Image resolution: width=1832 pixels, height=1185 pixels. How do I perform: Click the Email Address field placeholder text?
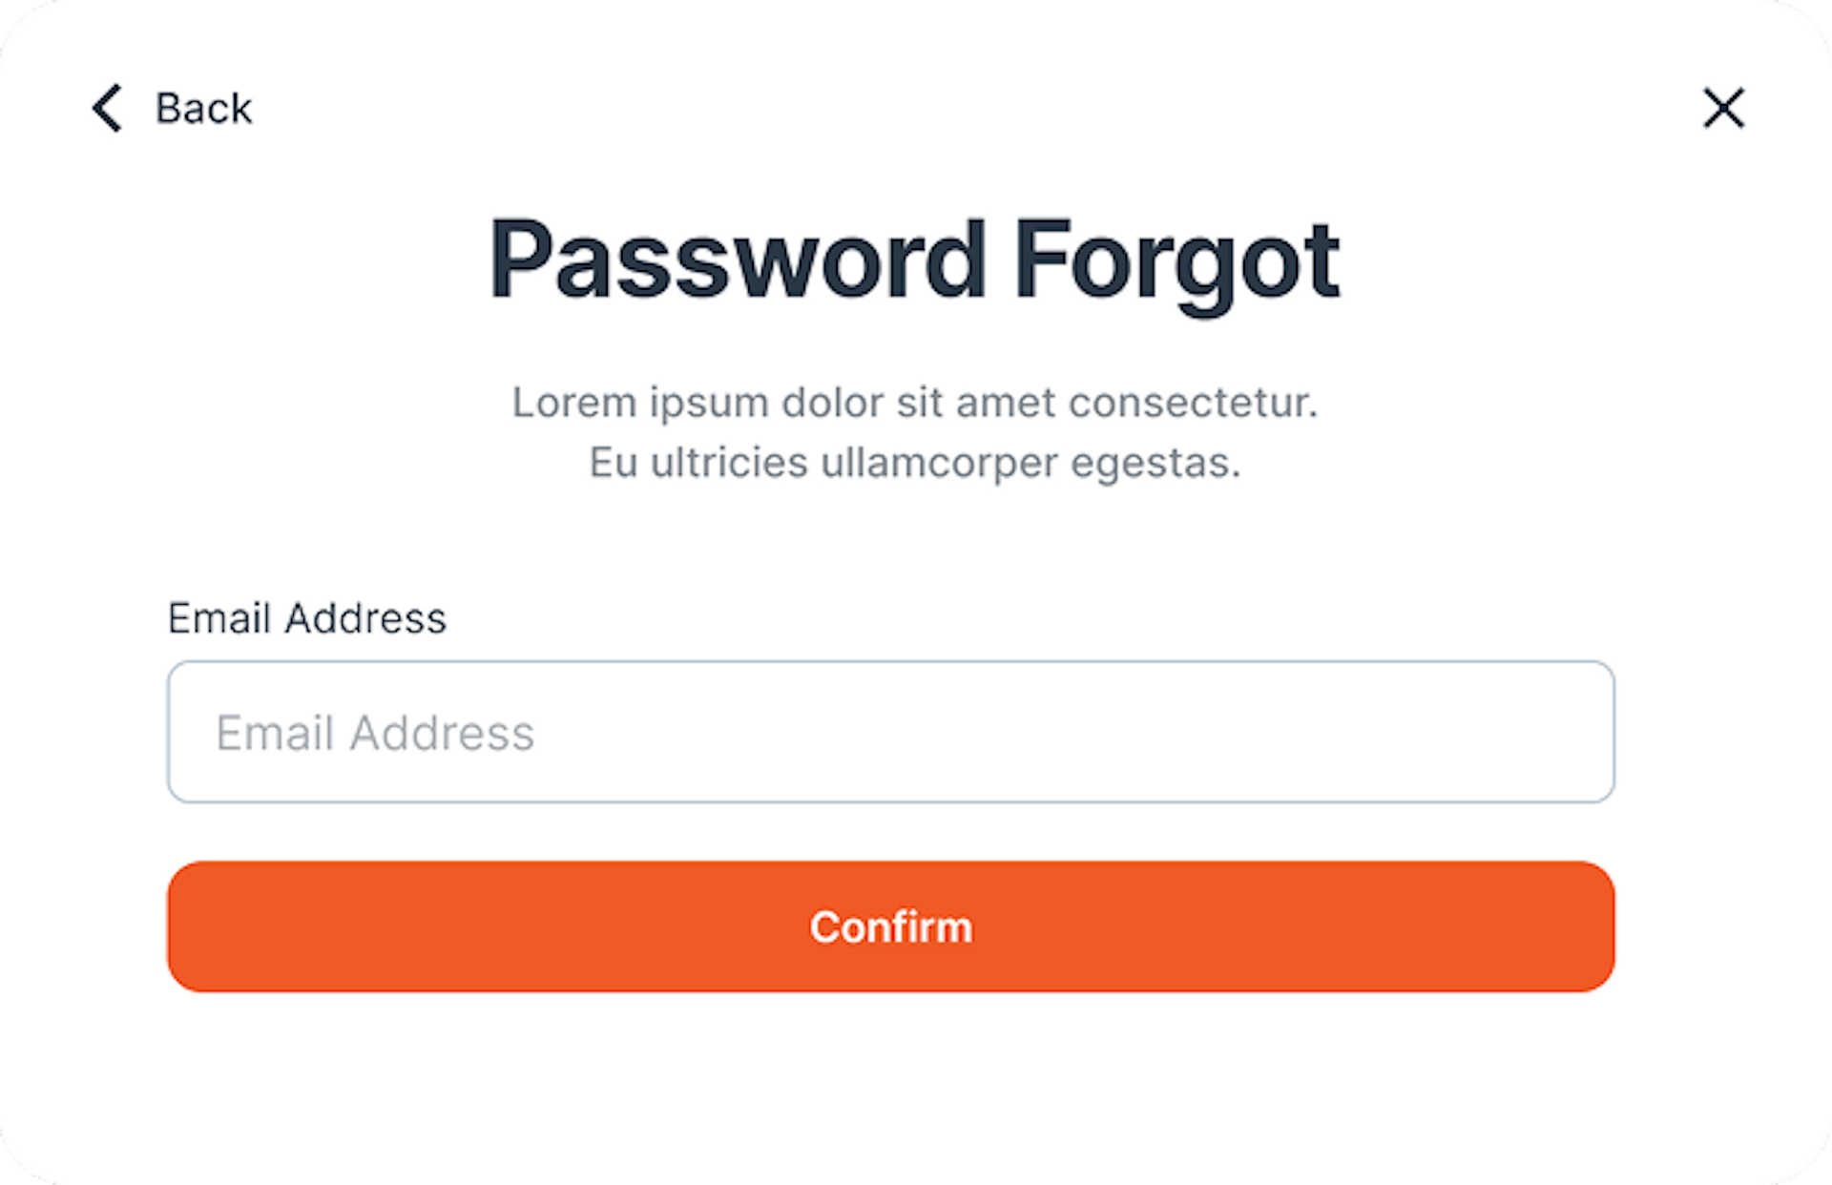[x=375, y=732]
